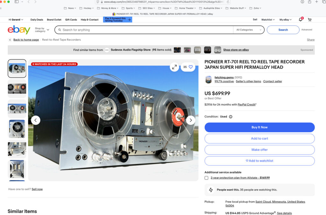Image resolution: width=326 pixels, height=215 pixels.
Task: Open the PayPal Credit link
Action: [x=246, y=105]
